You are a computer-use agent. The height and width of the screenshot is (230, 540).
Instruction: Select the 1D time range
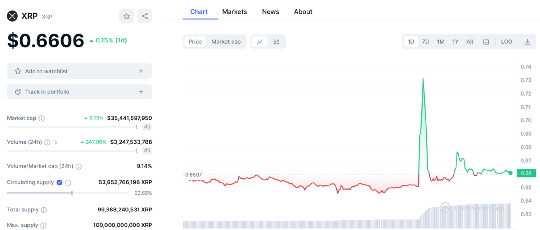(x=411, y=41)
